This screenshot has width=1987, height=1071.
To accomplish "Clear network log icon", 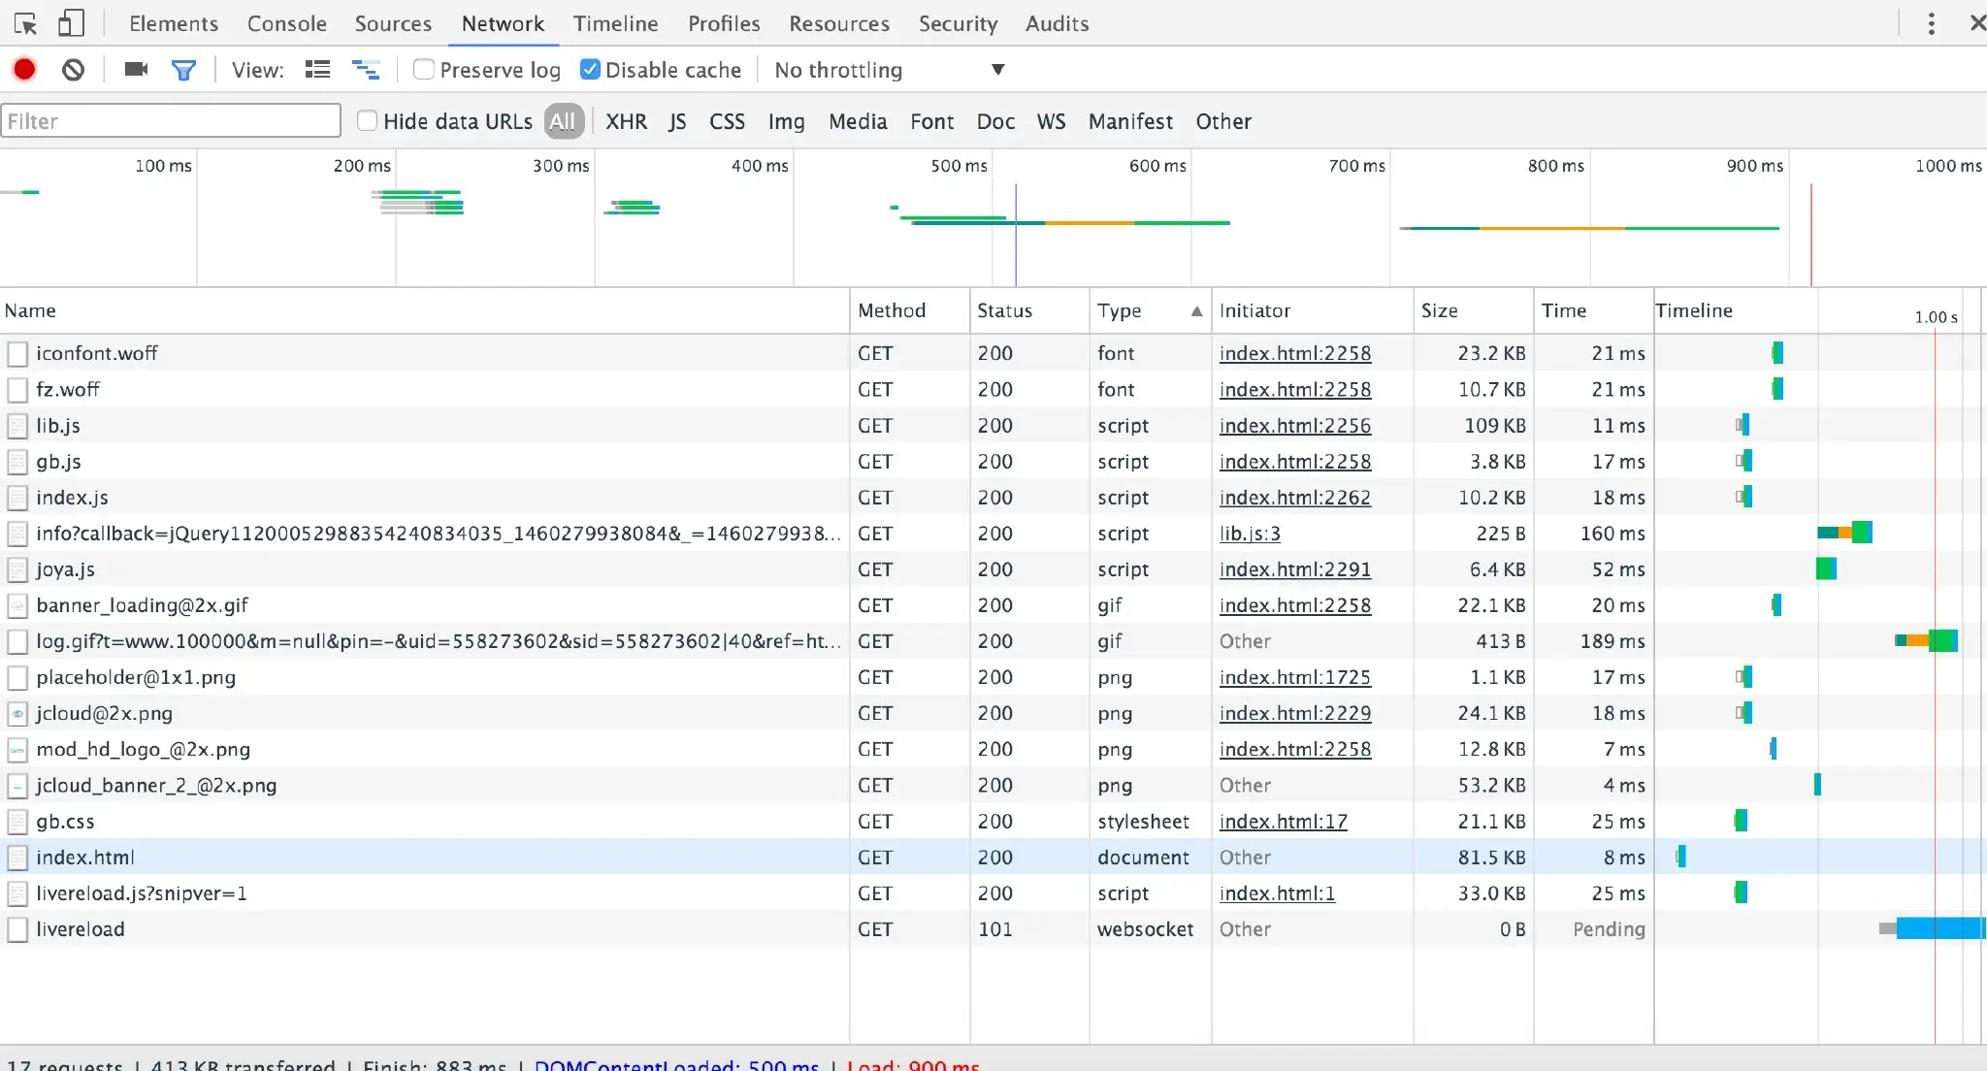I will (73, 70).
